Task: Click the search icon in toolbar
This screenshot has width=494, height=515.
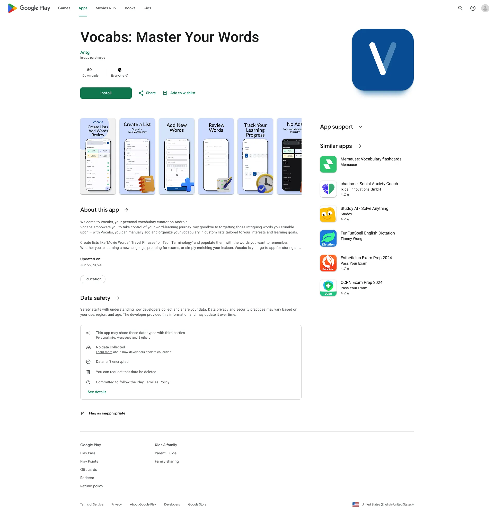Action: [460, 8]
